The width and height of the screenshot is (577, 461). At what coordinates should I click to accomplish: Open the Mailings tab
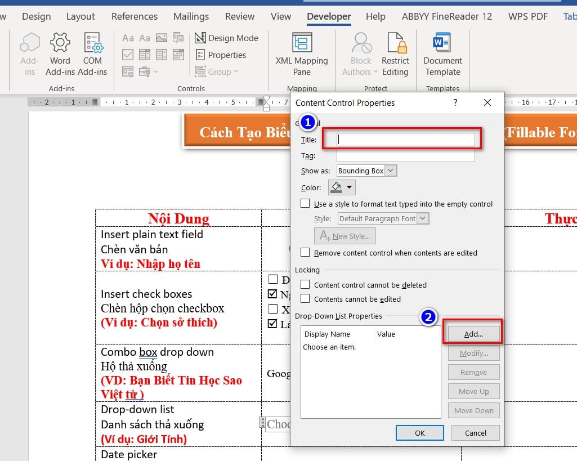tap(191, 16)
